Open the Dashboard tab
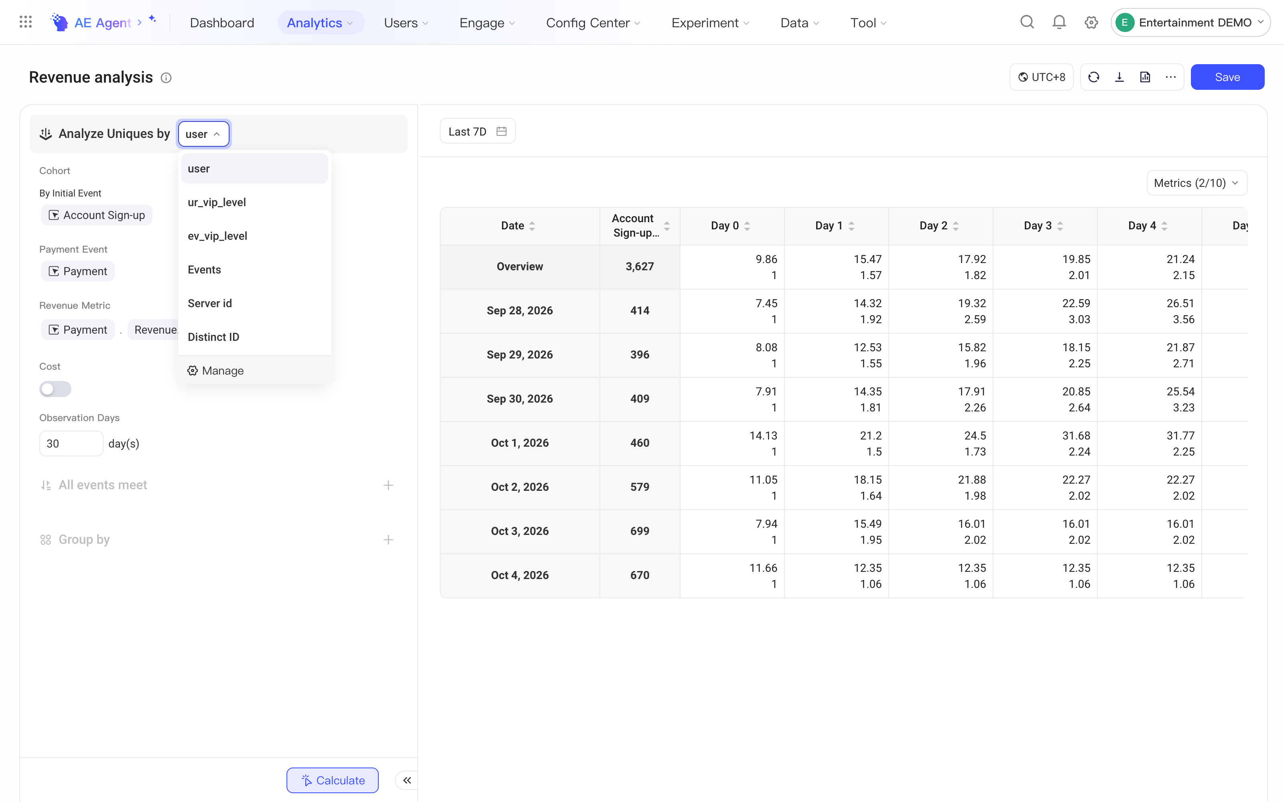This screenshot has height=802, width=1284. point(222,23)
